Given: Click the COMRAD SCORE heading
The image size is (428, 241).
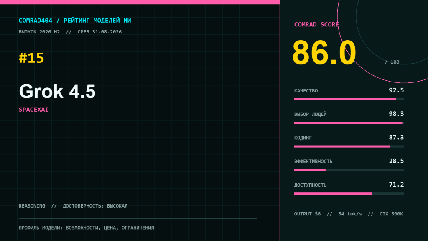Looking at the screenshot, I should coord(316,25).
